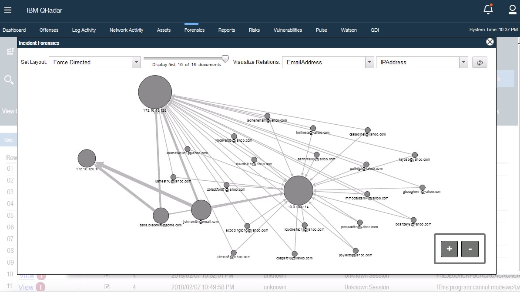Click the csaladinel@yahoo.com node
The width and height of the screenshot is (520, 292).
(x=367, y=130)
